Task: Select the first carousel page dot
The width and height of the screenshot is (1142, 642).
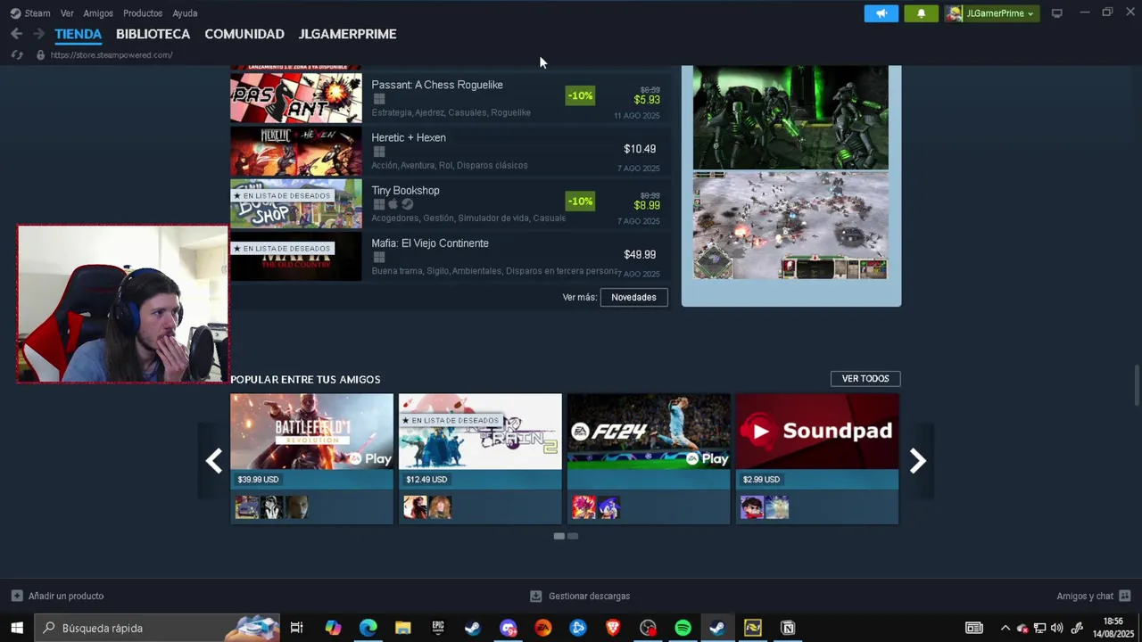Action: pyautogui.click(x=559, y=536)
